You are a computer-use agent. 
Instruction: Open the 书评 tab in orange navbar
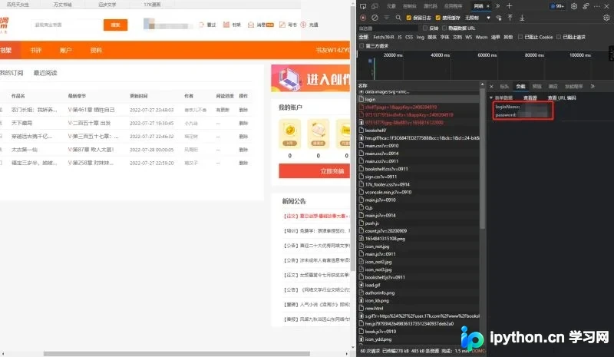[x=36, y=50]
